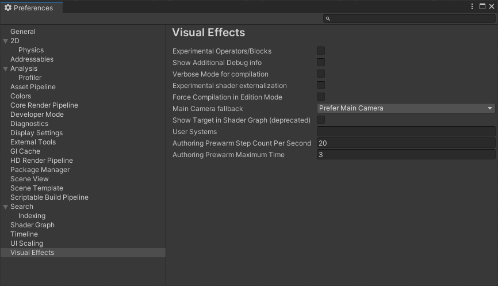
Task: Toggle Experimental shader externalization checkbox
Action: click(321, 85)
